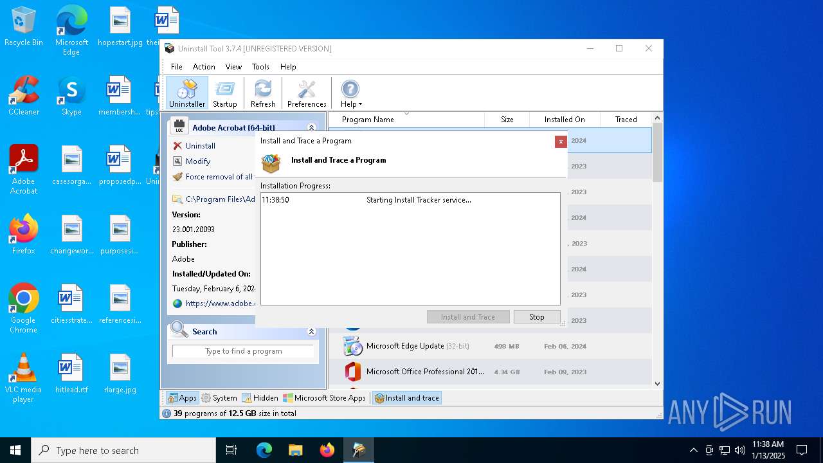
Task: Select the casesorga desktop image file
Action: click(x=71, y=165)
